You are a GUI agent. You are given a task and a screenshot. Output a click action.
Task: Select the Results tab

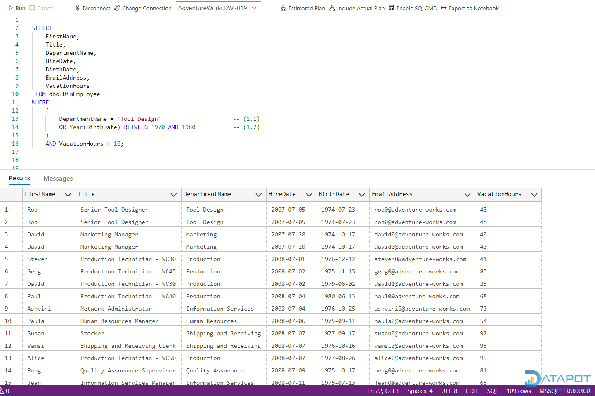click(19, 178)
